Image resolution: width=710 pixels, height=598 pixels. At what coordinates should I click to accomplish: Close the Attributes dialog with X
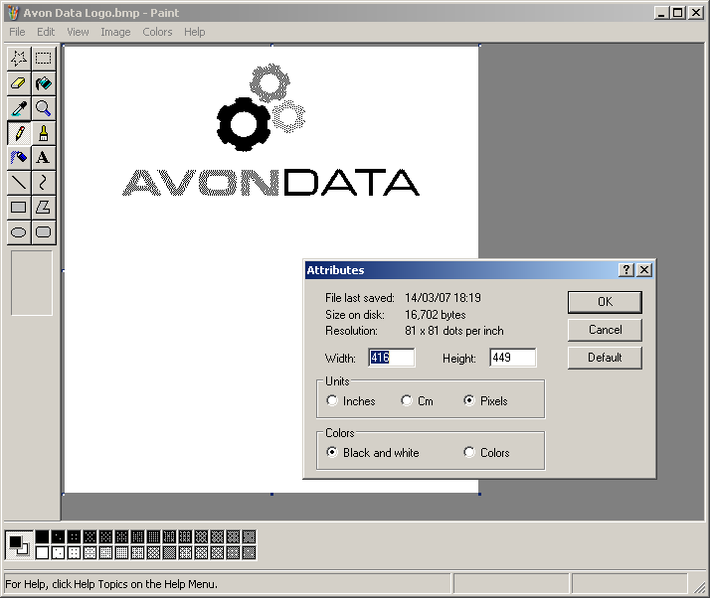point(644,270)
